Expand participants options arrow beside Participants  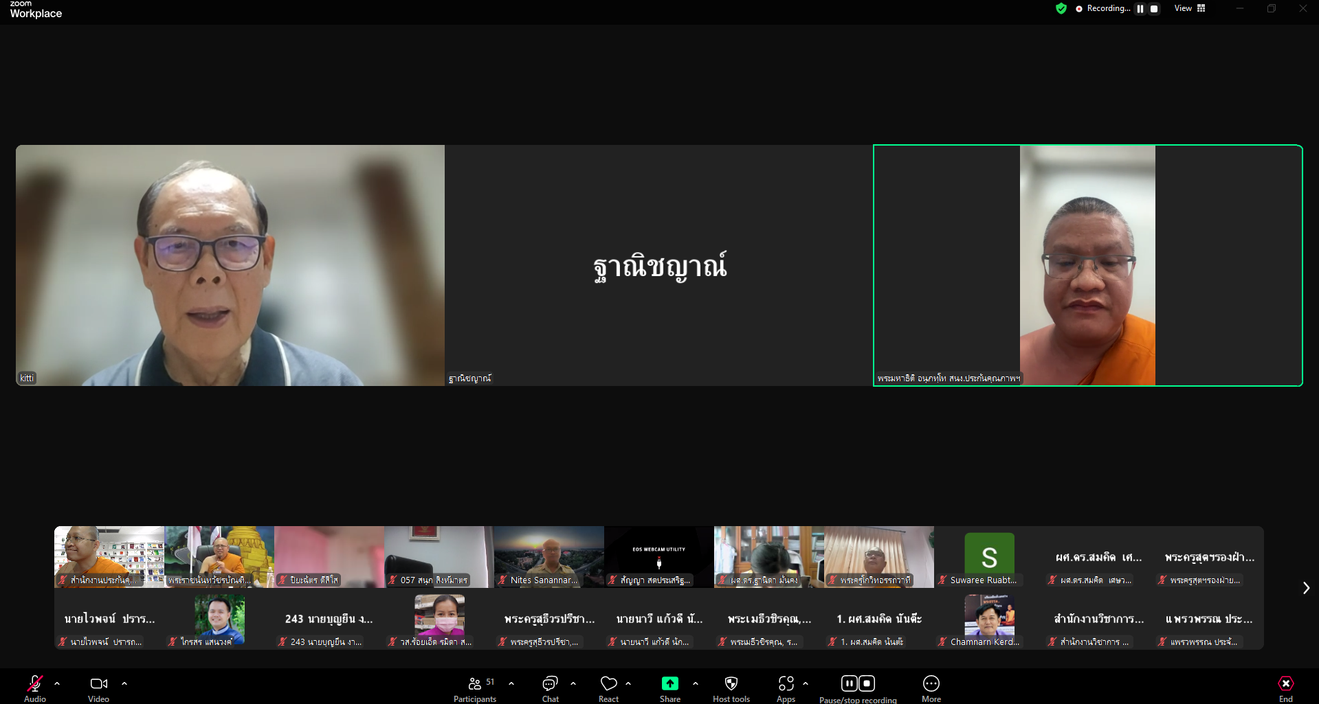coord(511,683)
